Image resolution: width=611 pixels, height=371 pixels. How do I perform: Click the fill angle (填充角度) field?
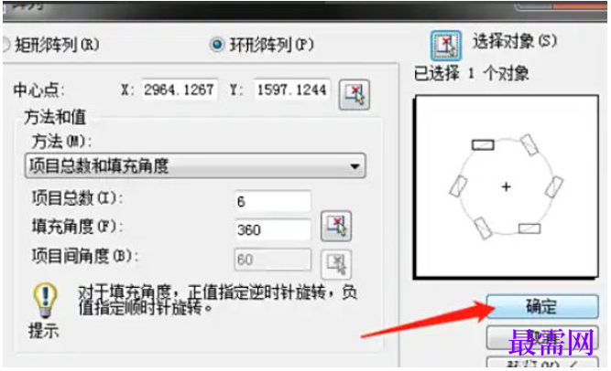click(x=272, y=230)
